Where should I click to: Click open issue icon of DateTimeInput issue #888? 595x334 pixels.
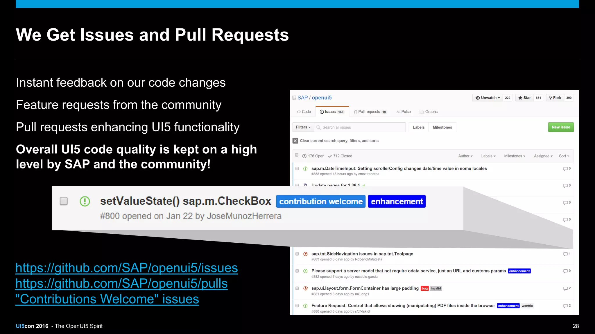(x=305, y=168)
